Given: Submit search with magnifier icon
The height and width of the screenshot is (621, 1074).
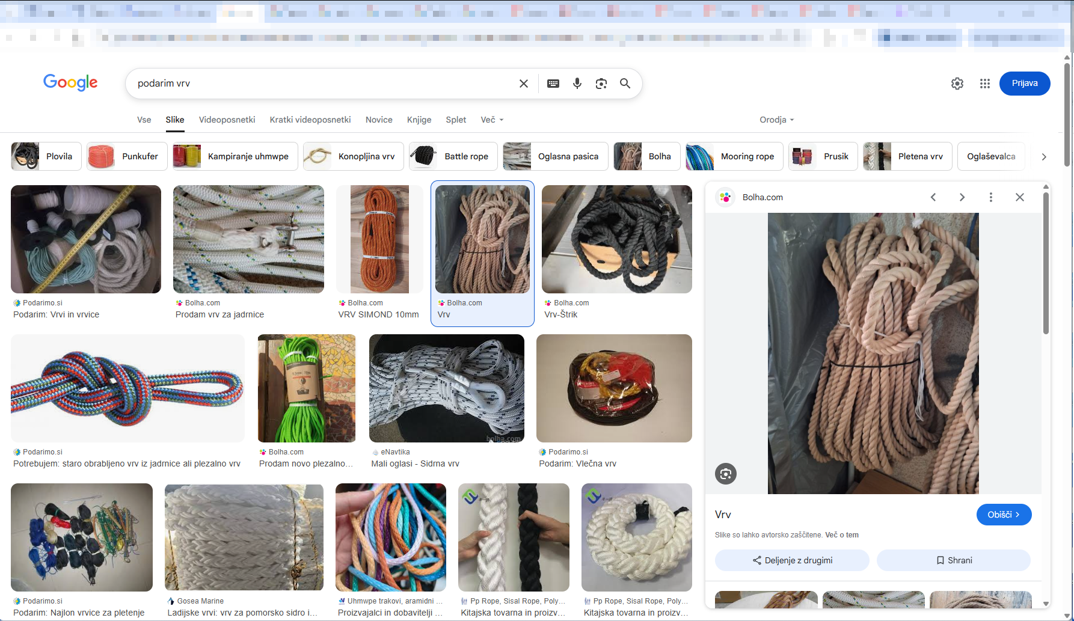Looking at the screenshot, I should pos(625,84).
